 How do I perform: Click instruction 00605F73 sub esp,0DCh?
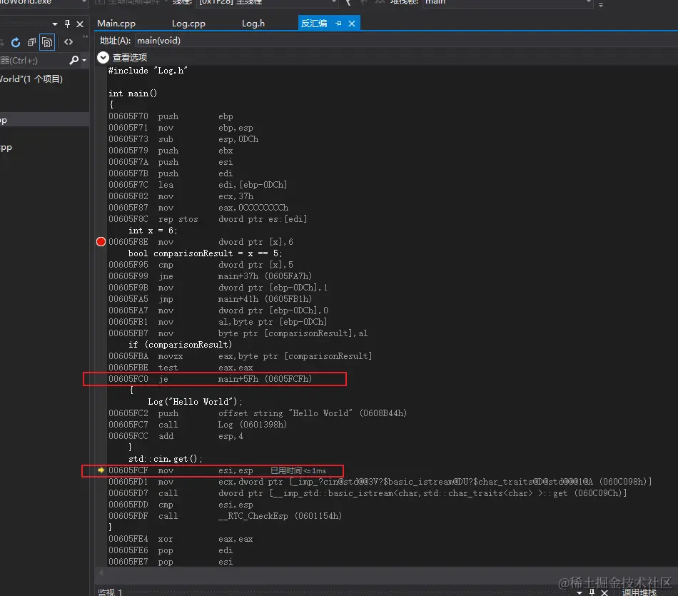coord(183,139)
